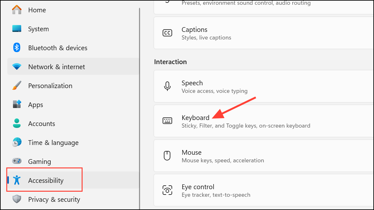Screen dimensions: 374x210
Task: Click the Personalization paintbrush icon
Action: click(16, 86)
